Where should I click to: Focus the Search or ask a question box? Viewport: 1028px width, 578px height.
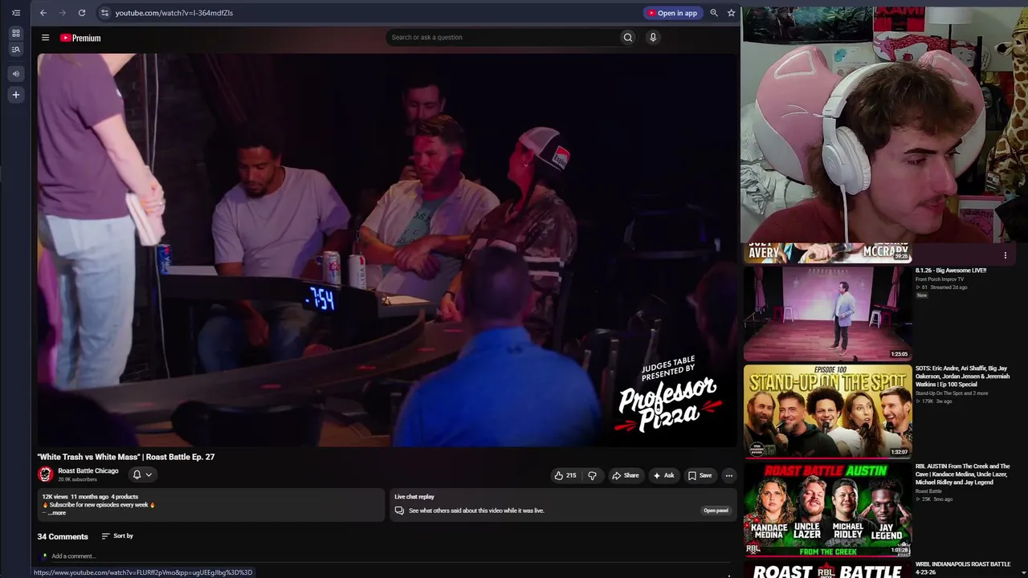[504, 37]
